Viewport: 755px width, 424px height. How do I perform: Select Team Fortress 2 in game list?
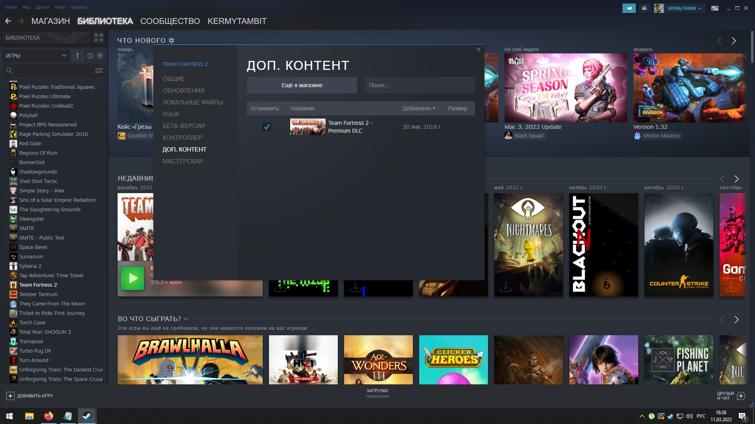(x=38, y=285)
